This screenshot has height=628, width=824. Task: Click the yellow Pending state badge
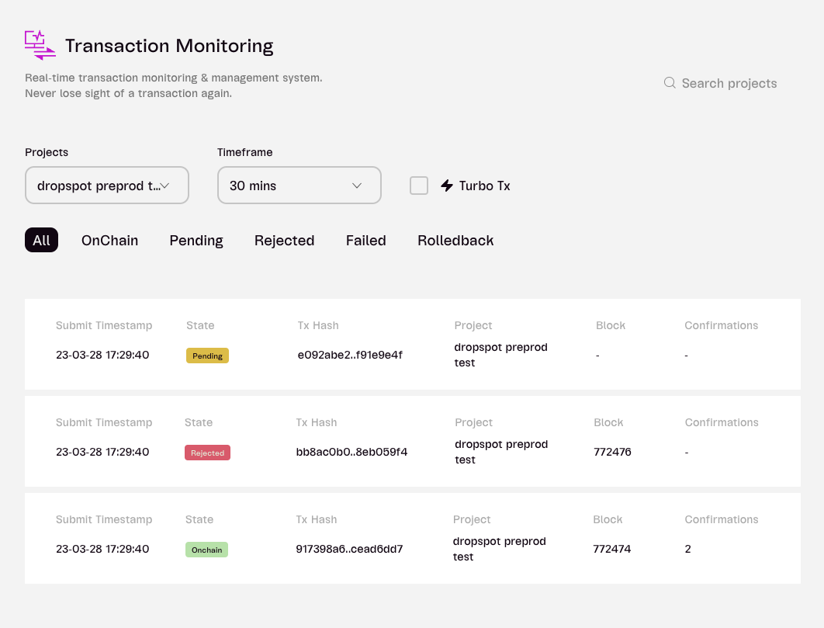(x=207, y=356)
